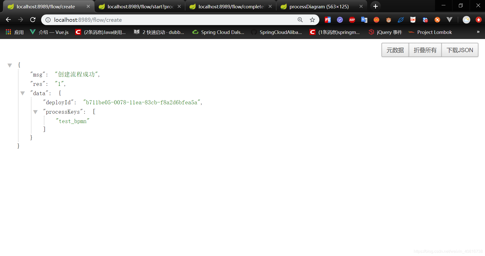Close the processDiagram tab
Image resolution: width=485 pixels, height=256 pixels.
(x=361, y=6)
